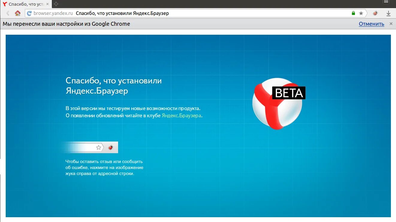Select the 'Спасибо, что уста' tab
This screenshot has width=396, height=222.
point(26,4)
